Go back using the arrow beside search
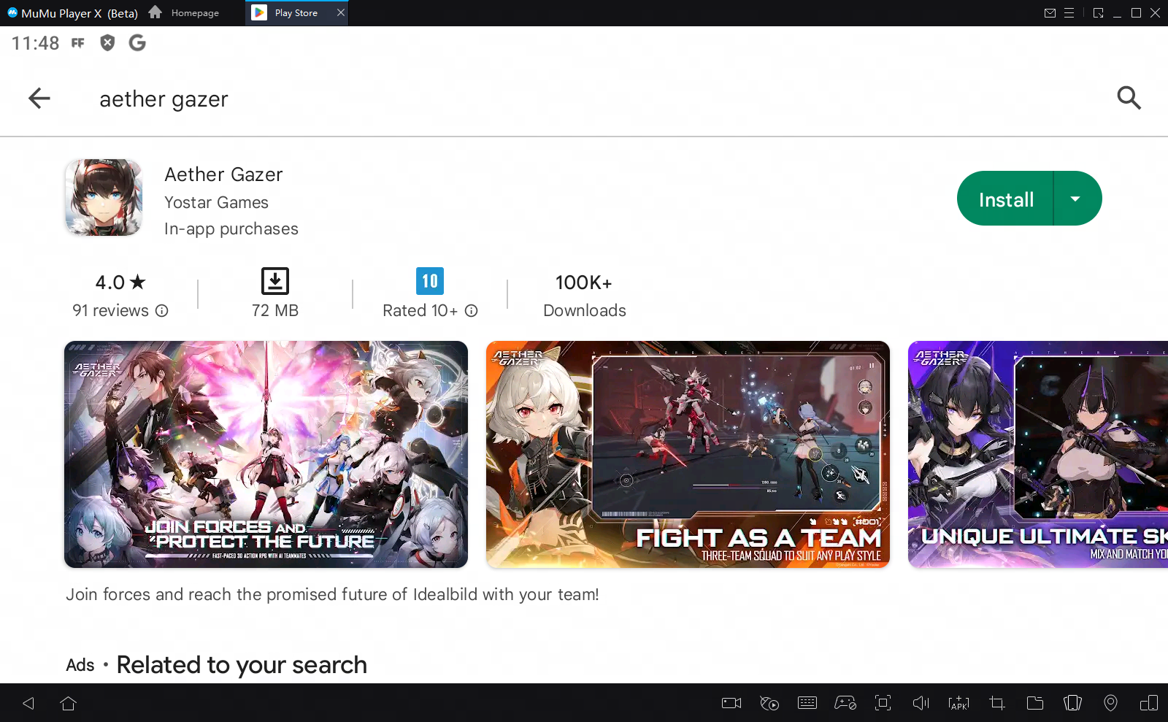The height and width of the screenshot is (722, 1168). [x=39, y=98]
